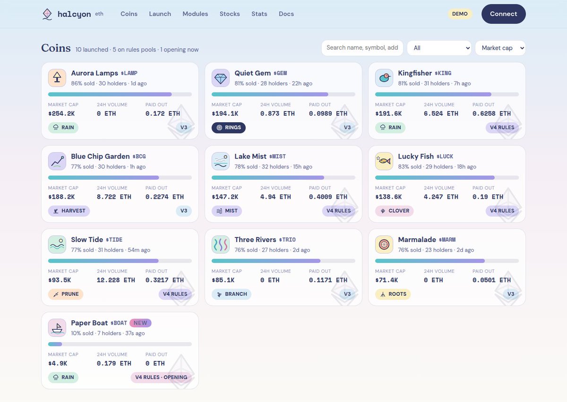The width and height of the screenshot is (567, 402).
Task: Open the Launch nav item
Action: 160,14
